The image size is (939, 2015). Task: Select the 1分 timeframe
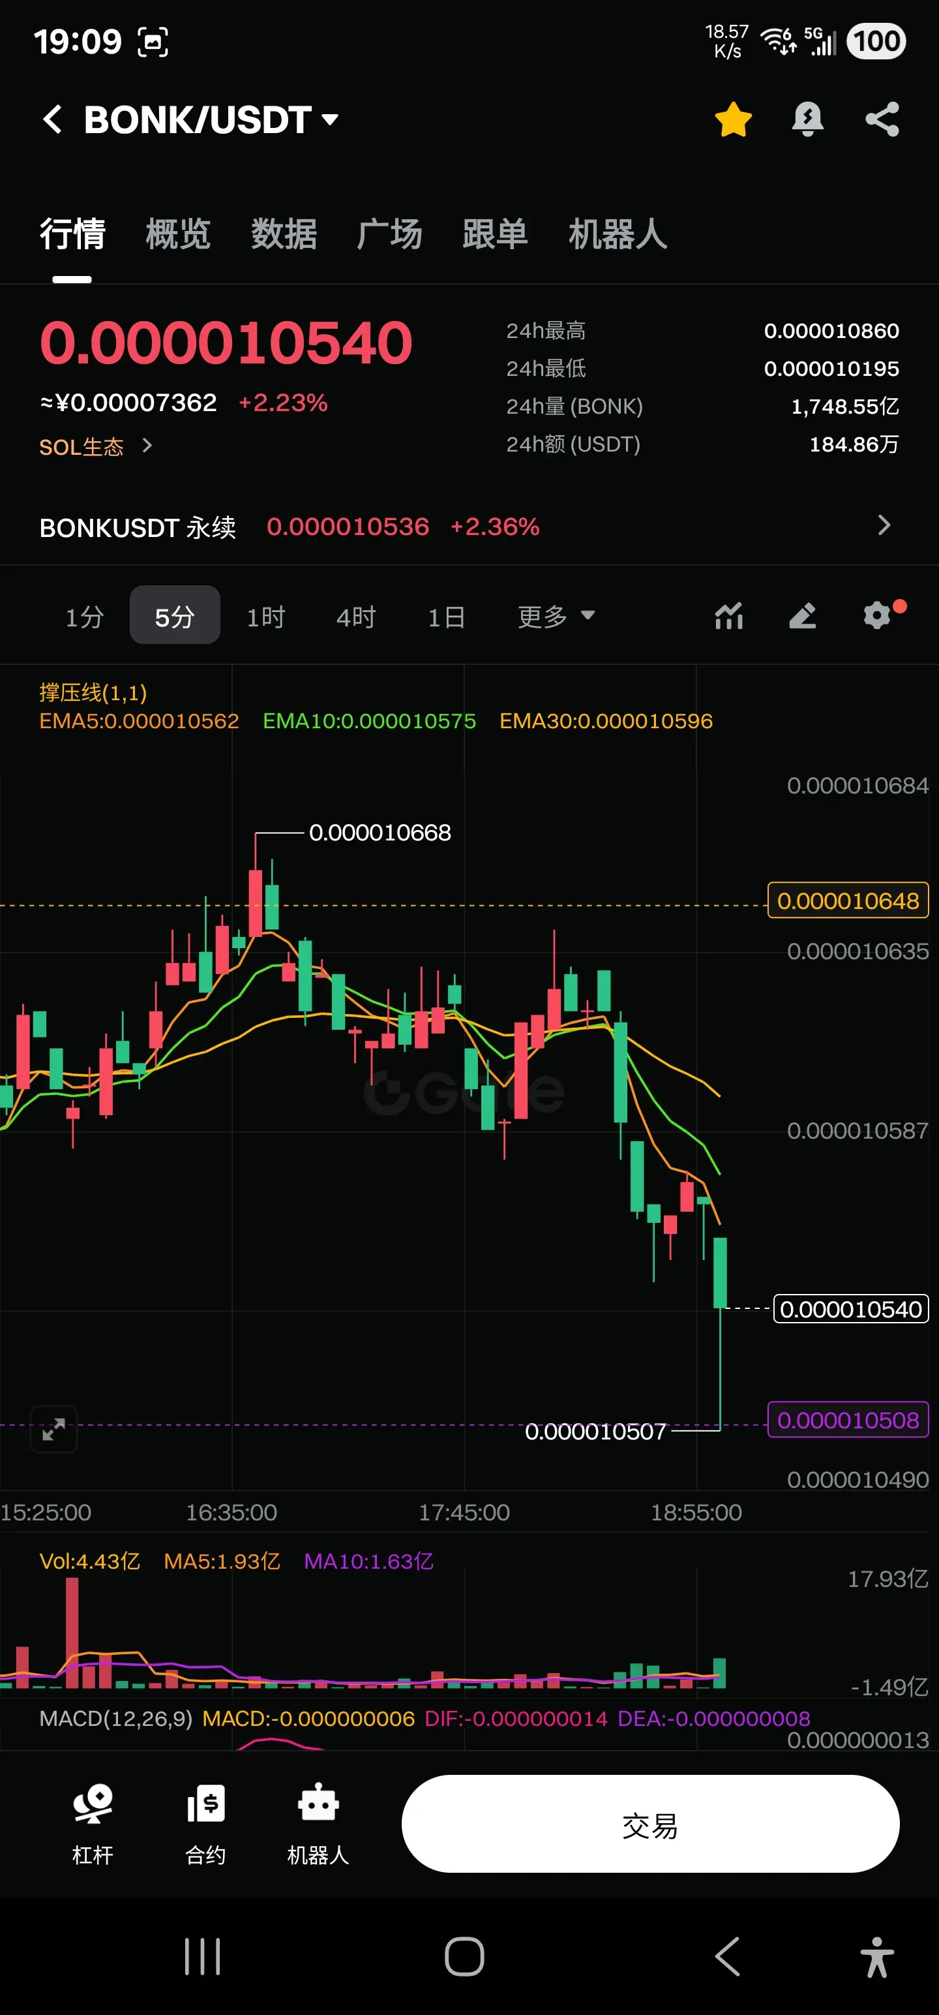84,617
